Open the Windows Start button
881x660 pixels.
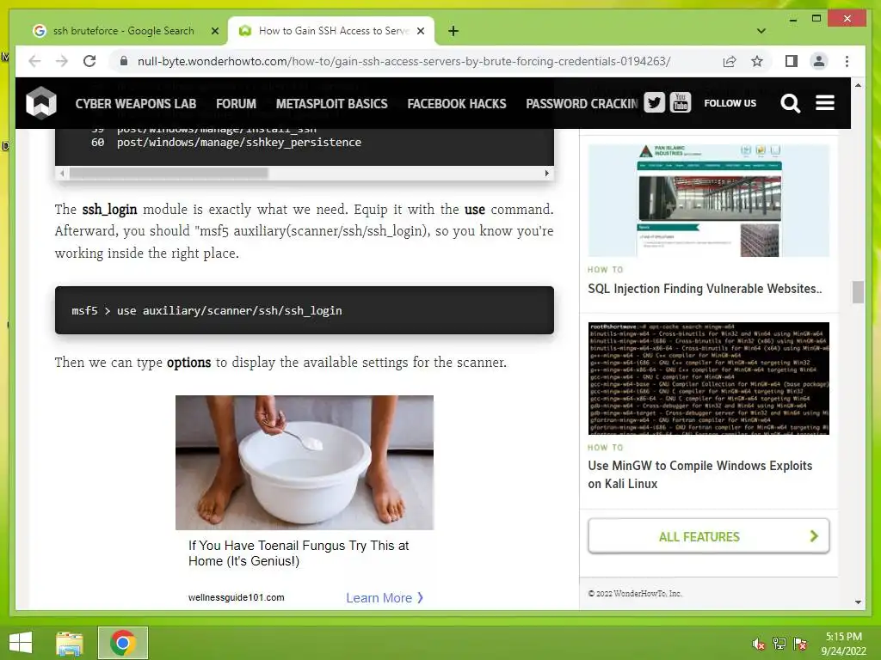tap(21, 642)
